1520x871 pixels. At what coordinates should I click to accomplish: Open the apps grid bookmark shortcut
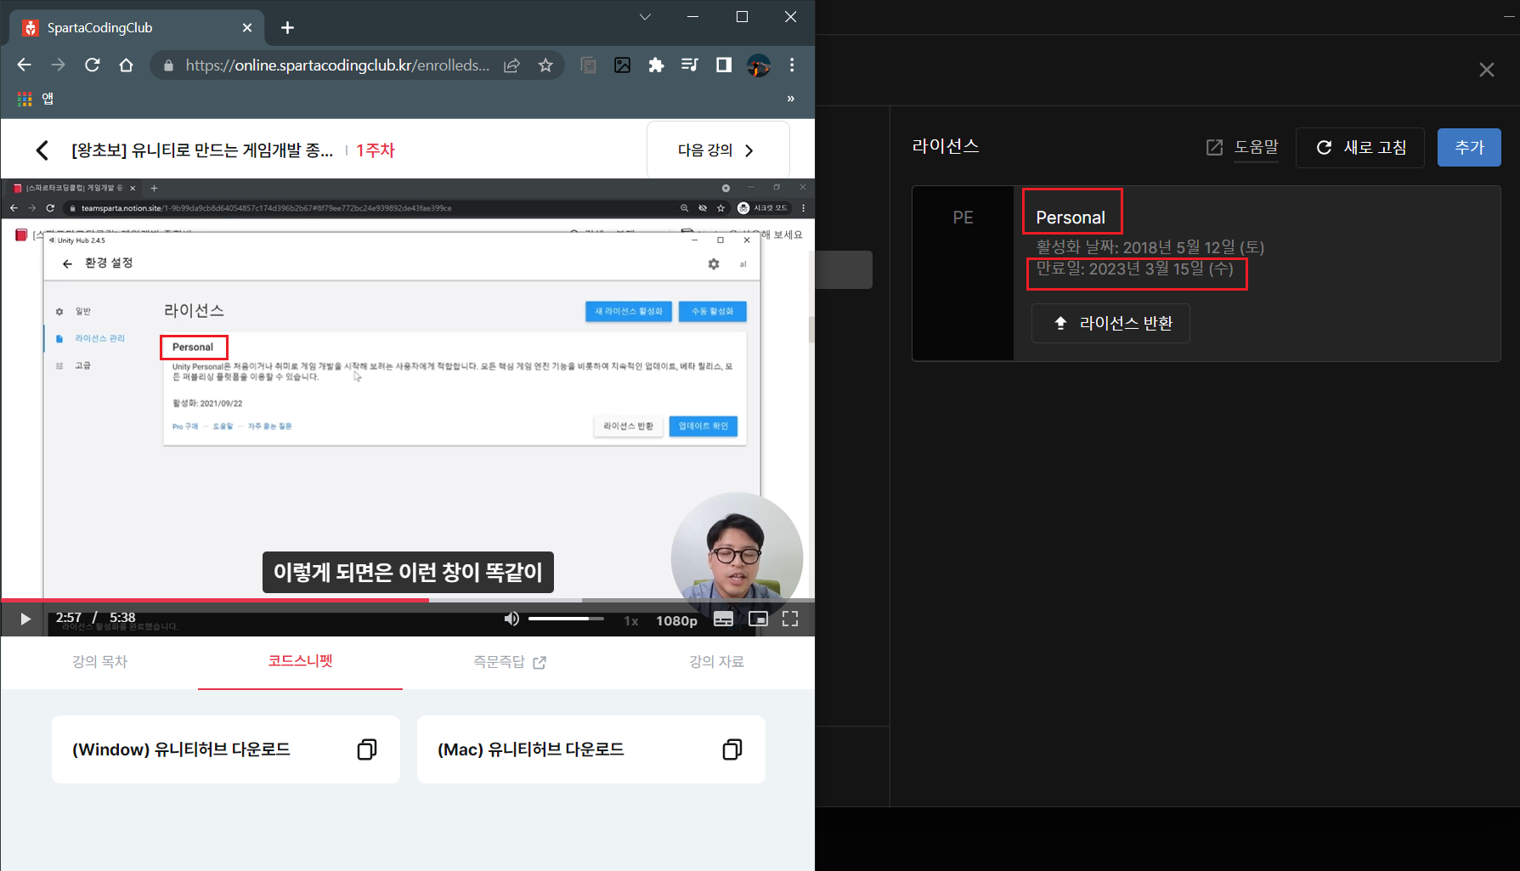pyautogui.click(x=25, y=99)
